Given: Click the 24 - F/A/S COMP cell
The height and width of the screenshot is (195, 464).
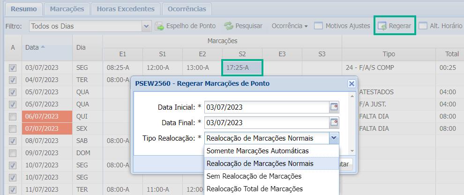Looking at the screenshot, I should click(x=389, y=68).
